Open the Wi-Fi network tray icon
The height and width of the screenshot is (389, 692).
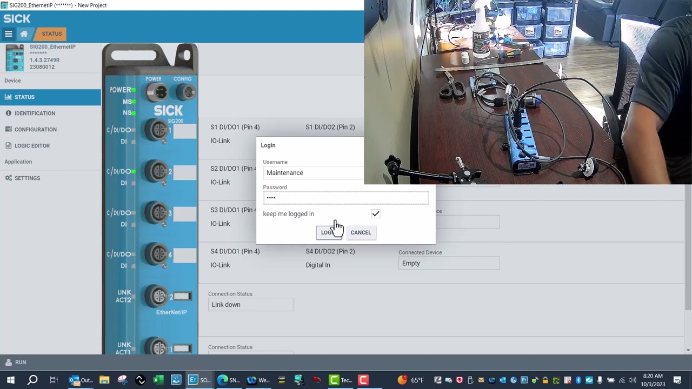pos(622,380)
